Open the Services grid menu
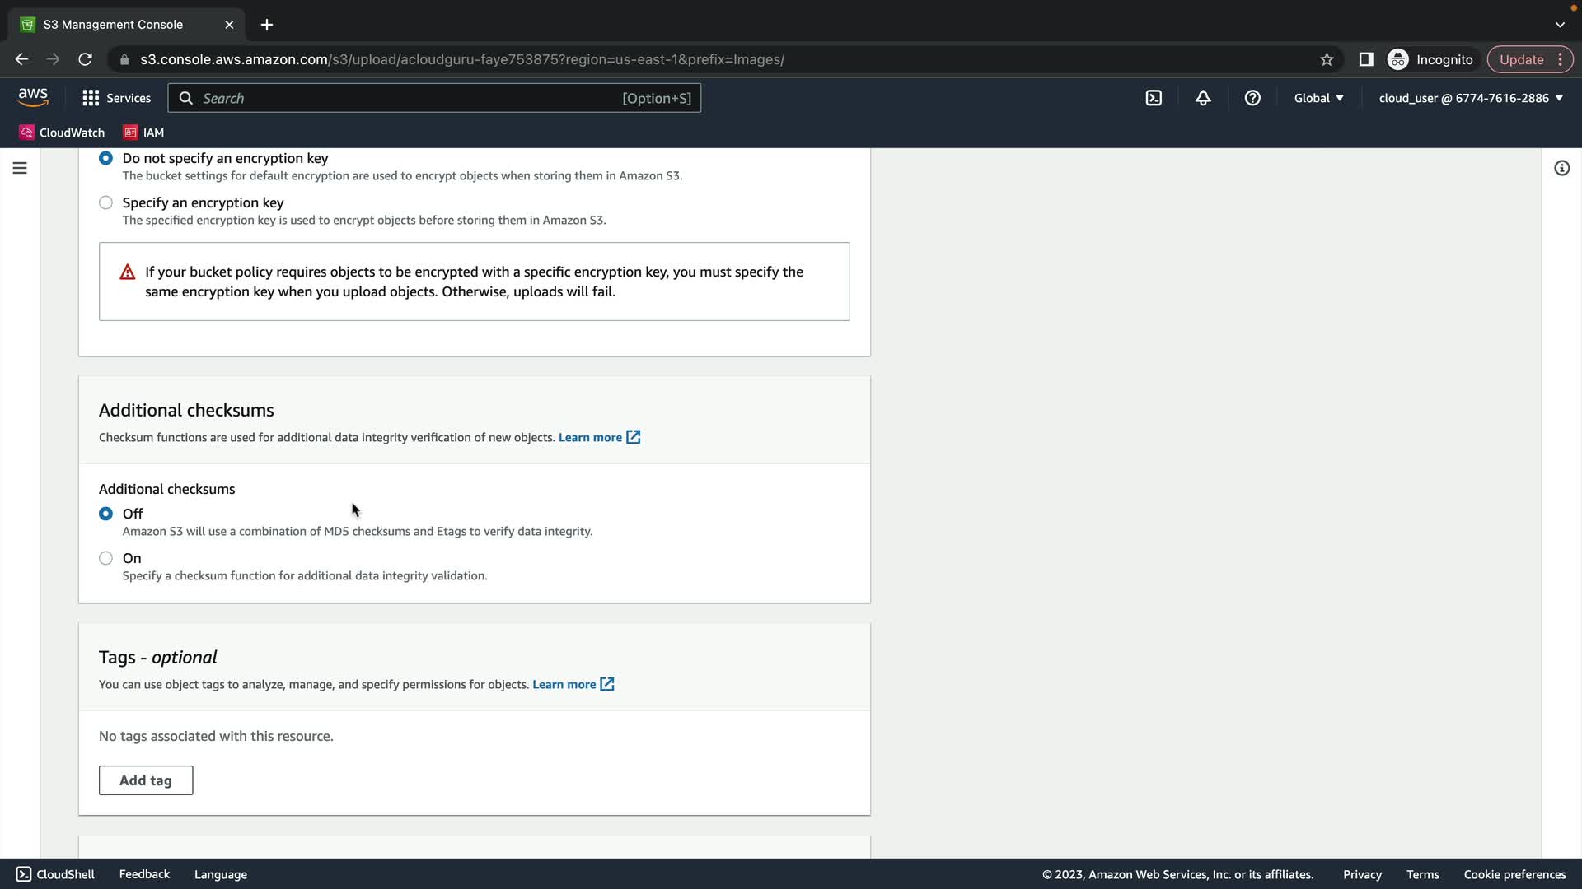 coord(116,98)
